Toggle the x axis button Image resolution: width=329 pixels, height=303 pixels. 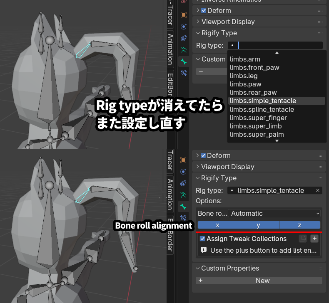pyautogui.click(x=217, y=225)
